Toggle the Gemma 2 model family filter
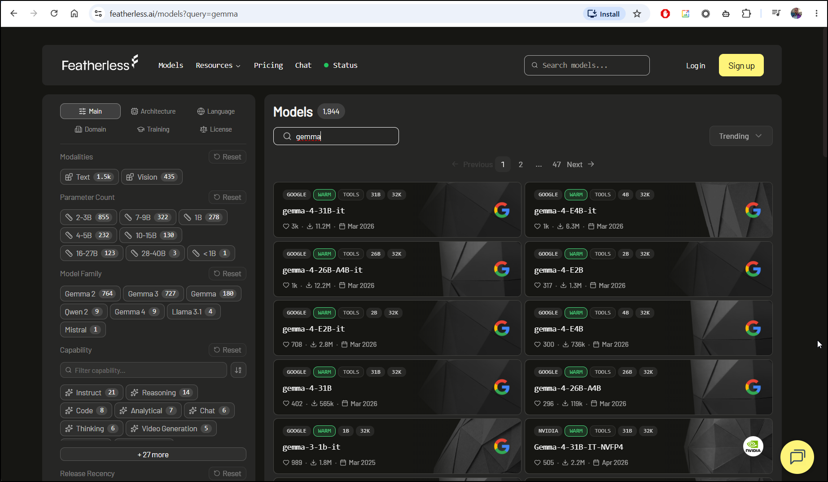Screen dimensions: 828x482 [90, 294]
